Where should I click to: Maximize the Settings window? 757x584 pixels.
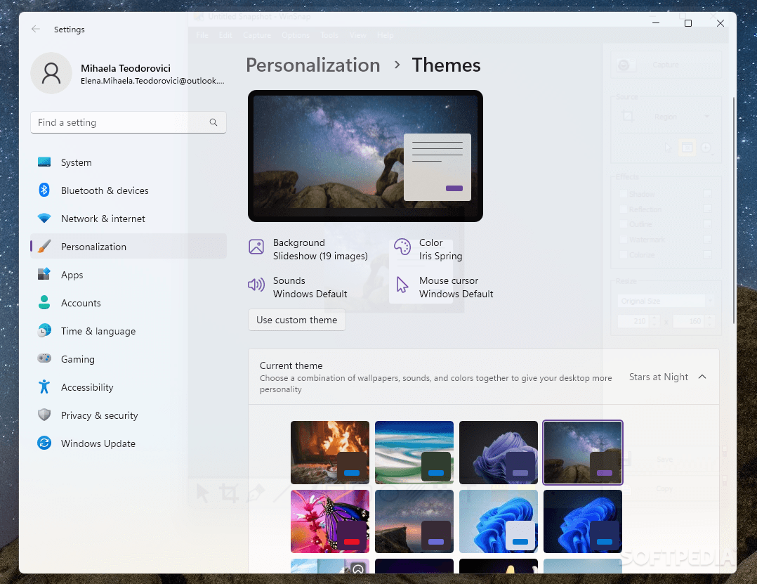coord(688,22)
